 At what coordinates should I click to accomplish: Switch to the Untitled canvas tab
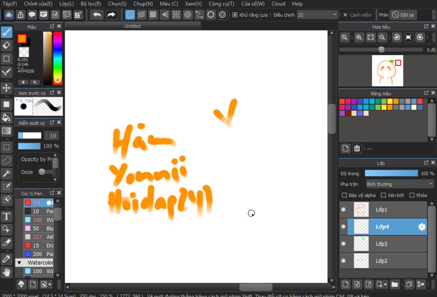pyautogui.click(x=132, y=26)
